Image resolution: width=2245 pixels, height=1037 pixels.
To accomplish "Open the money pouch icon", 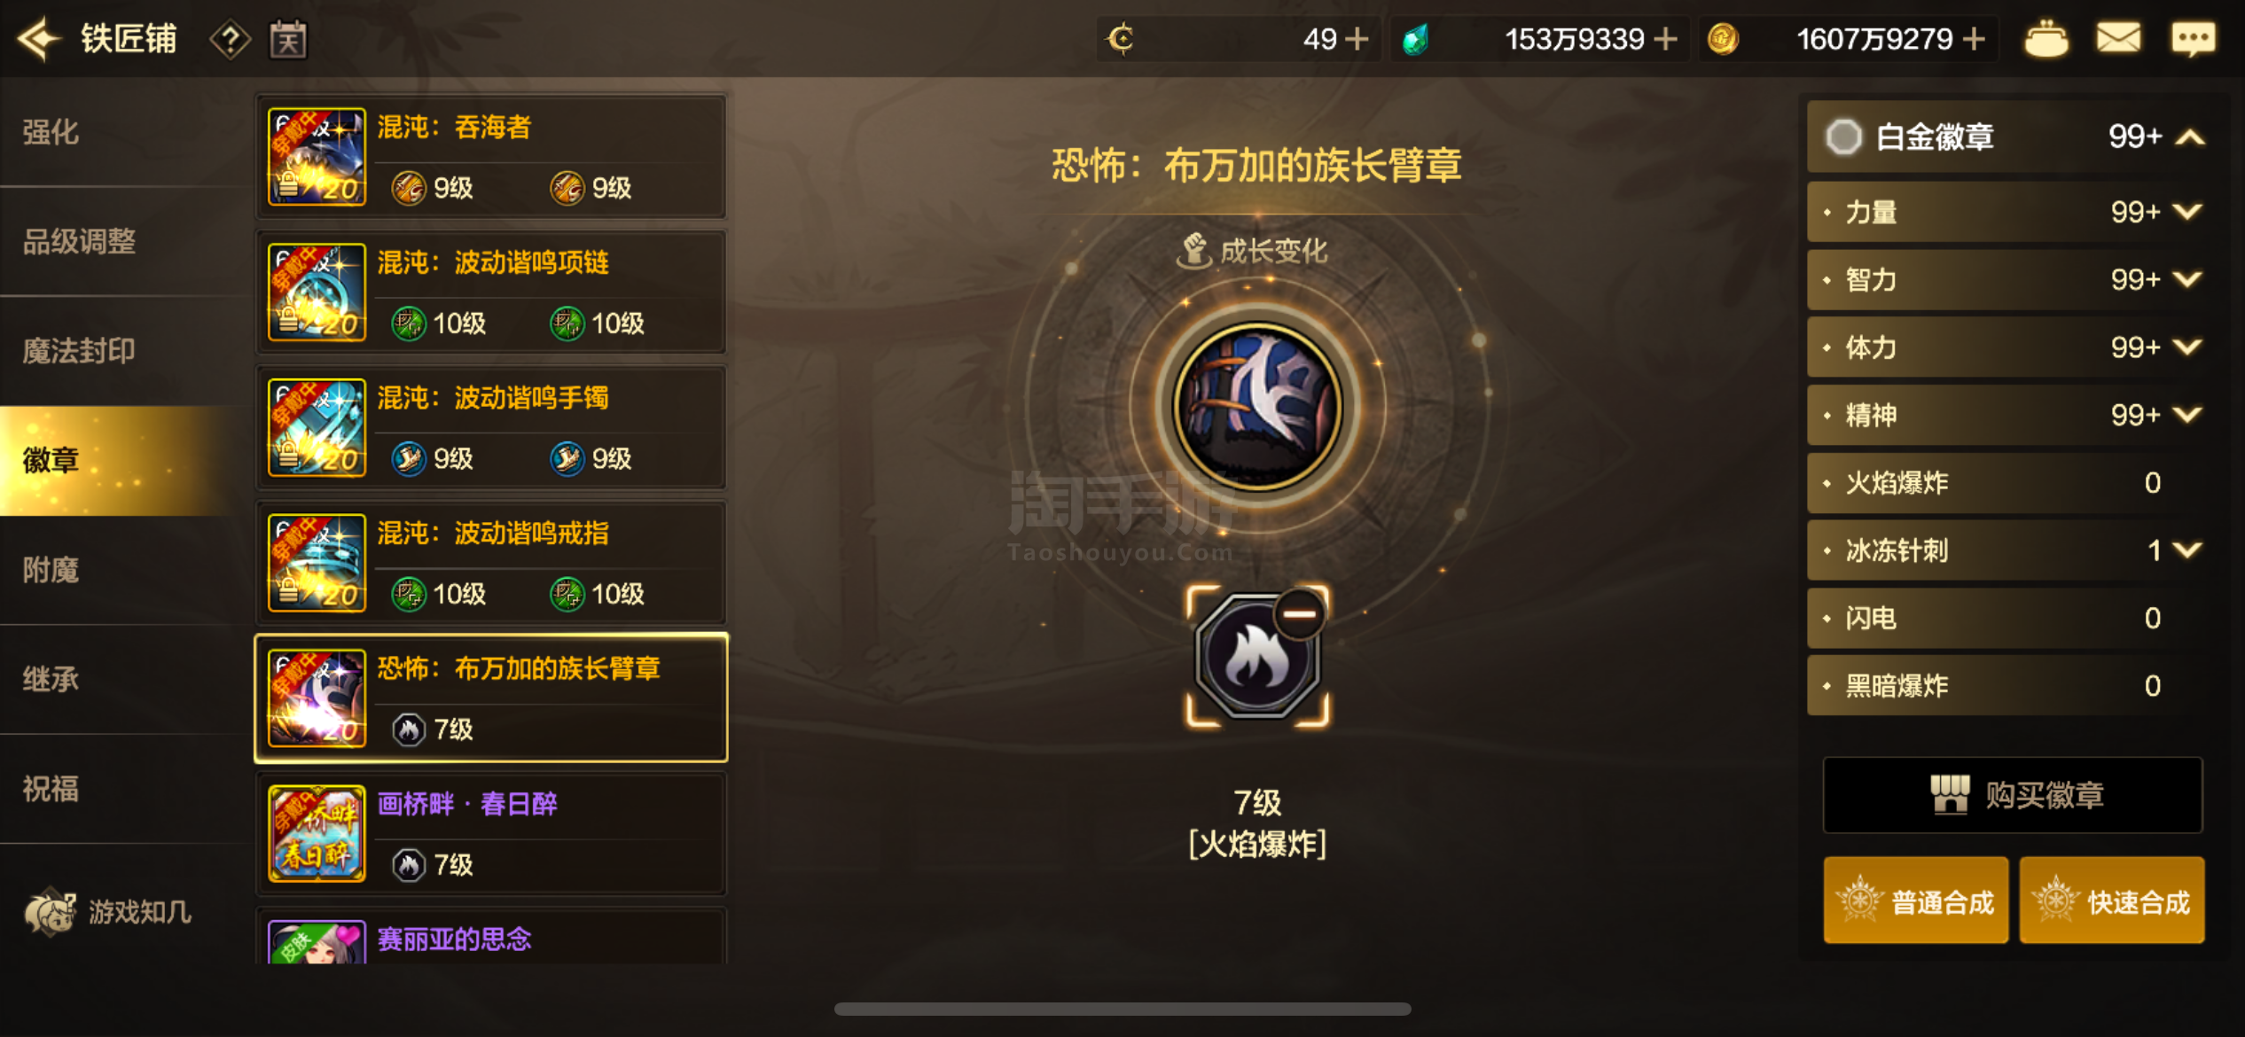I will coord(2046,39).
